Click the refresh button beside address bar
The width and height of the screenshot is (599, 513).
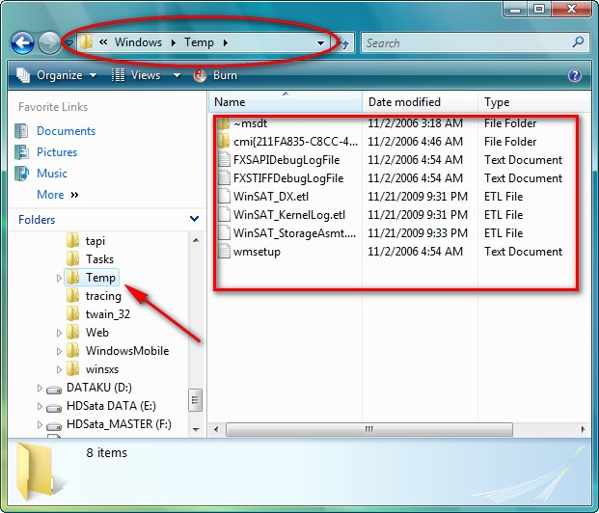point(345,43)
